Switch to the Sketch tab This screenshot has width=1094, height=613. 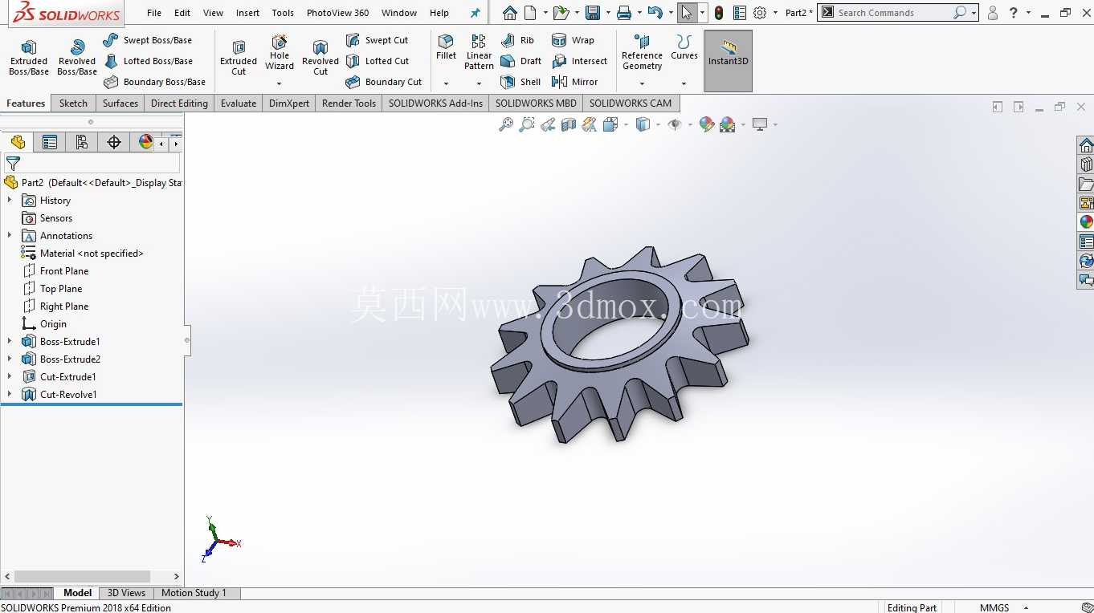click(x=73, y=104)
